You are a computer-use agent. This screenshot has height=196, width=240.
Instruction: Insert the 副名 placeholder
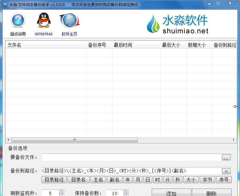[115, 180]
